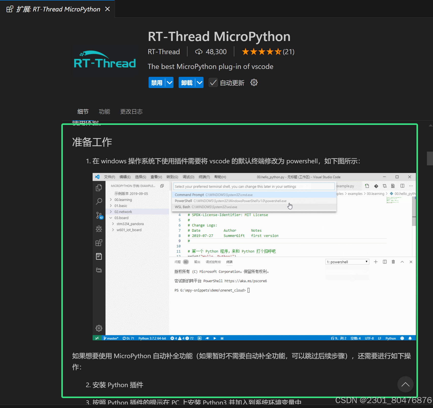Click 行 9, 列 2 cursor position

click(x=338, y=338)
